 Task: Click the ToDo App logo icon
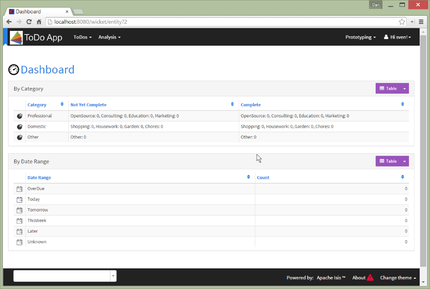pyautogui.click(x=16, y=38)
